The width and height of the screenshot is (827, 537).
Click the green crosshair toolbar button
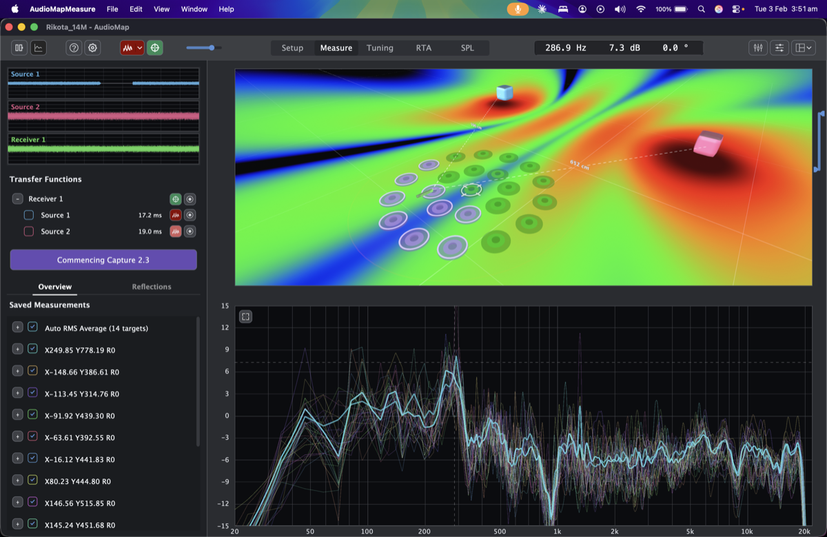[155, 48]
